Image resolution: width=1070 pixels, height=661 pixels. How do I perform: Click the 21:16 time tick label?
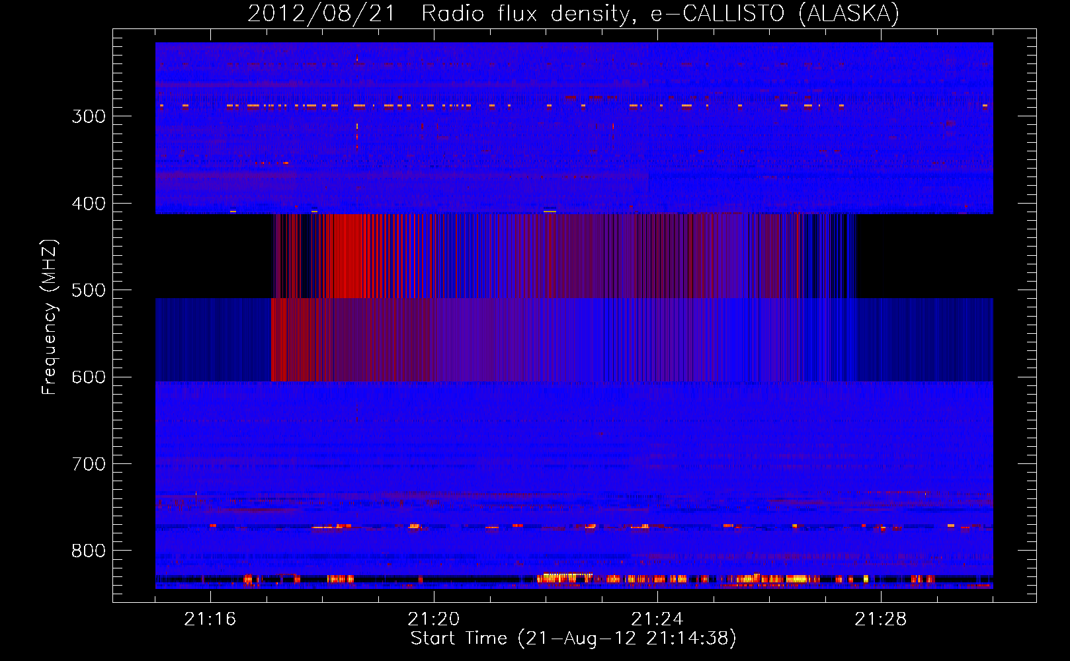pyautogui.click(x=210, y=619)
